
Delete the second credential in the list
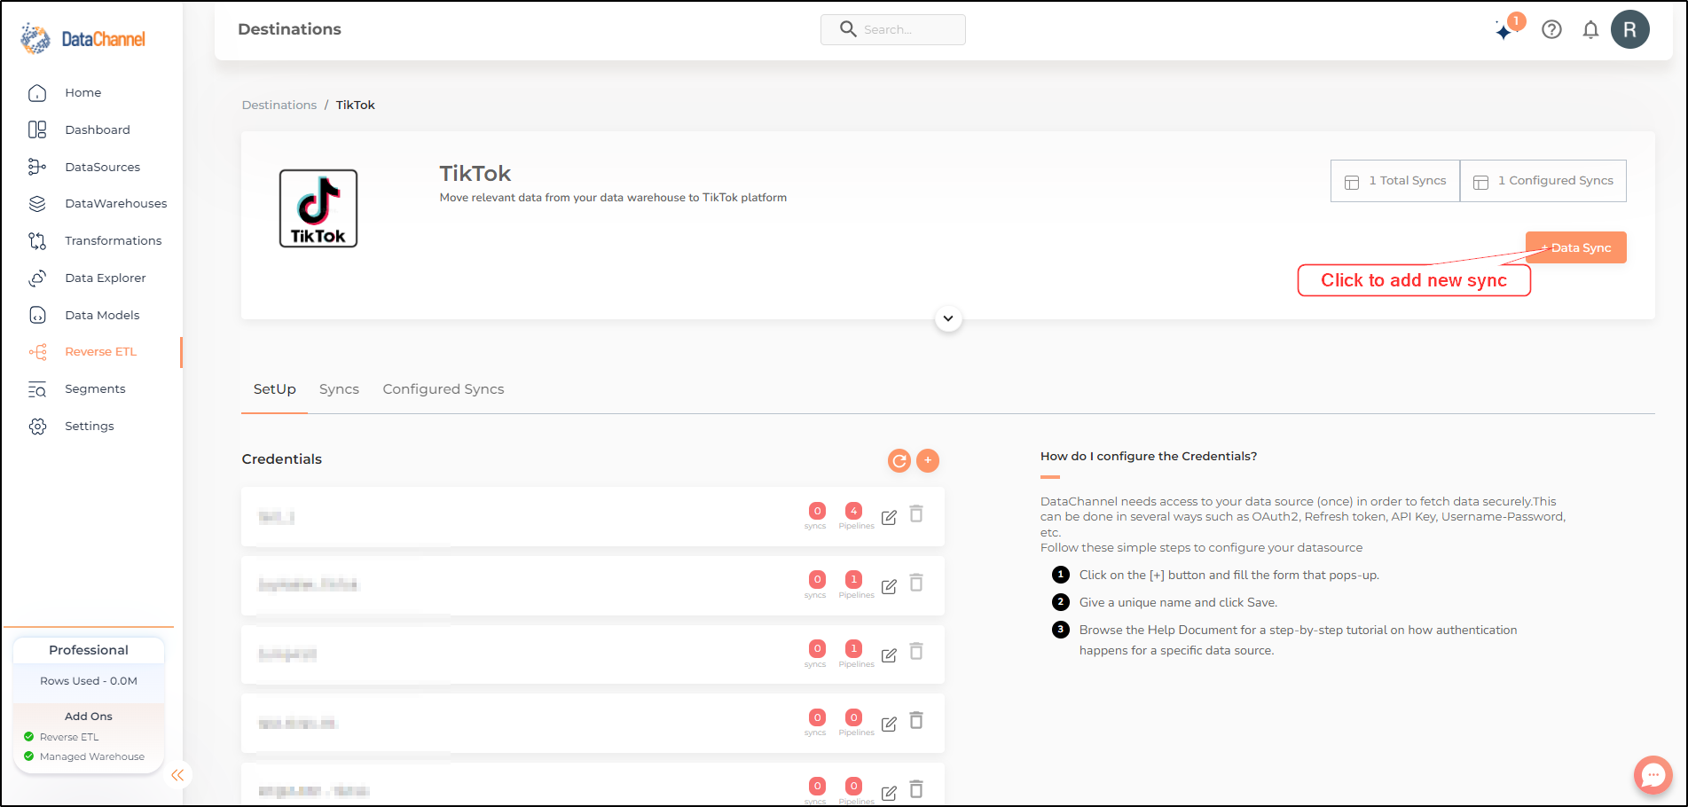(916, 583)
